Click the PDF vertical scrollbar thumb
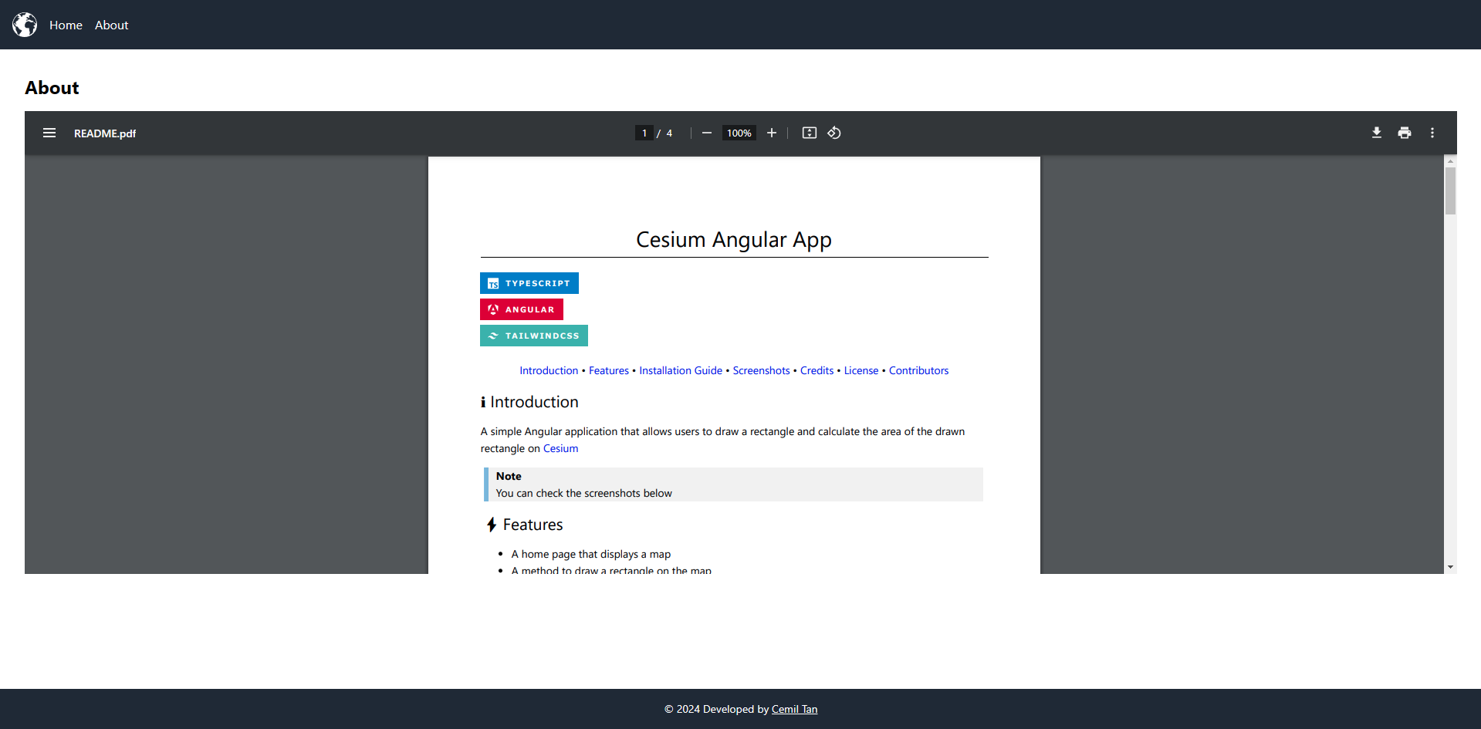Screen dimensions: 1481x729 tap(1451, 191)
